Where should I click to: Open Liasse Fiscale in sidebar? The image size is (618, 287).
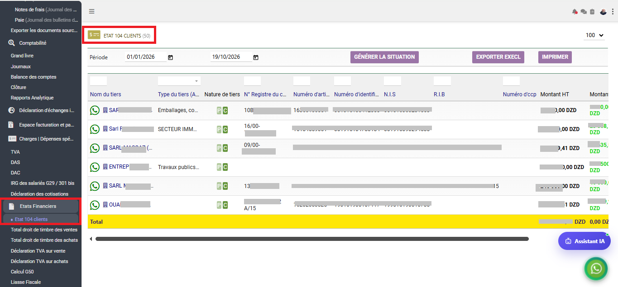pyautogui.click(x=26, y=282)
